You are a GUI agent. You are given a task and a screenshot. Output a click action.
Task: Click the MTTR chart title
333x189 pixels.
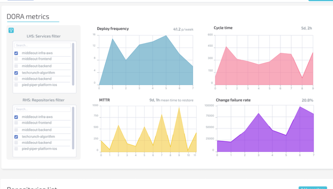104,100
